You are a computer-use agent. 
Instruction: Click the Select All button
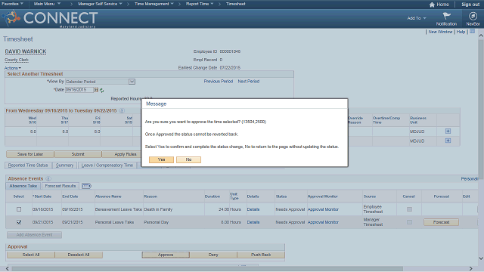31,255
